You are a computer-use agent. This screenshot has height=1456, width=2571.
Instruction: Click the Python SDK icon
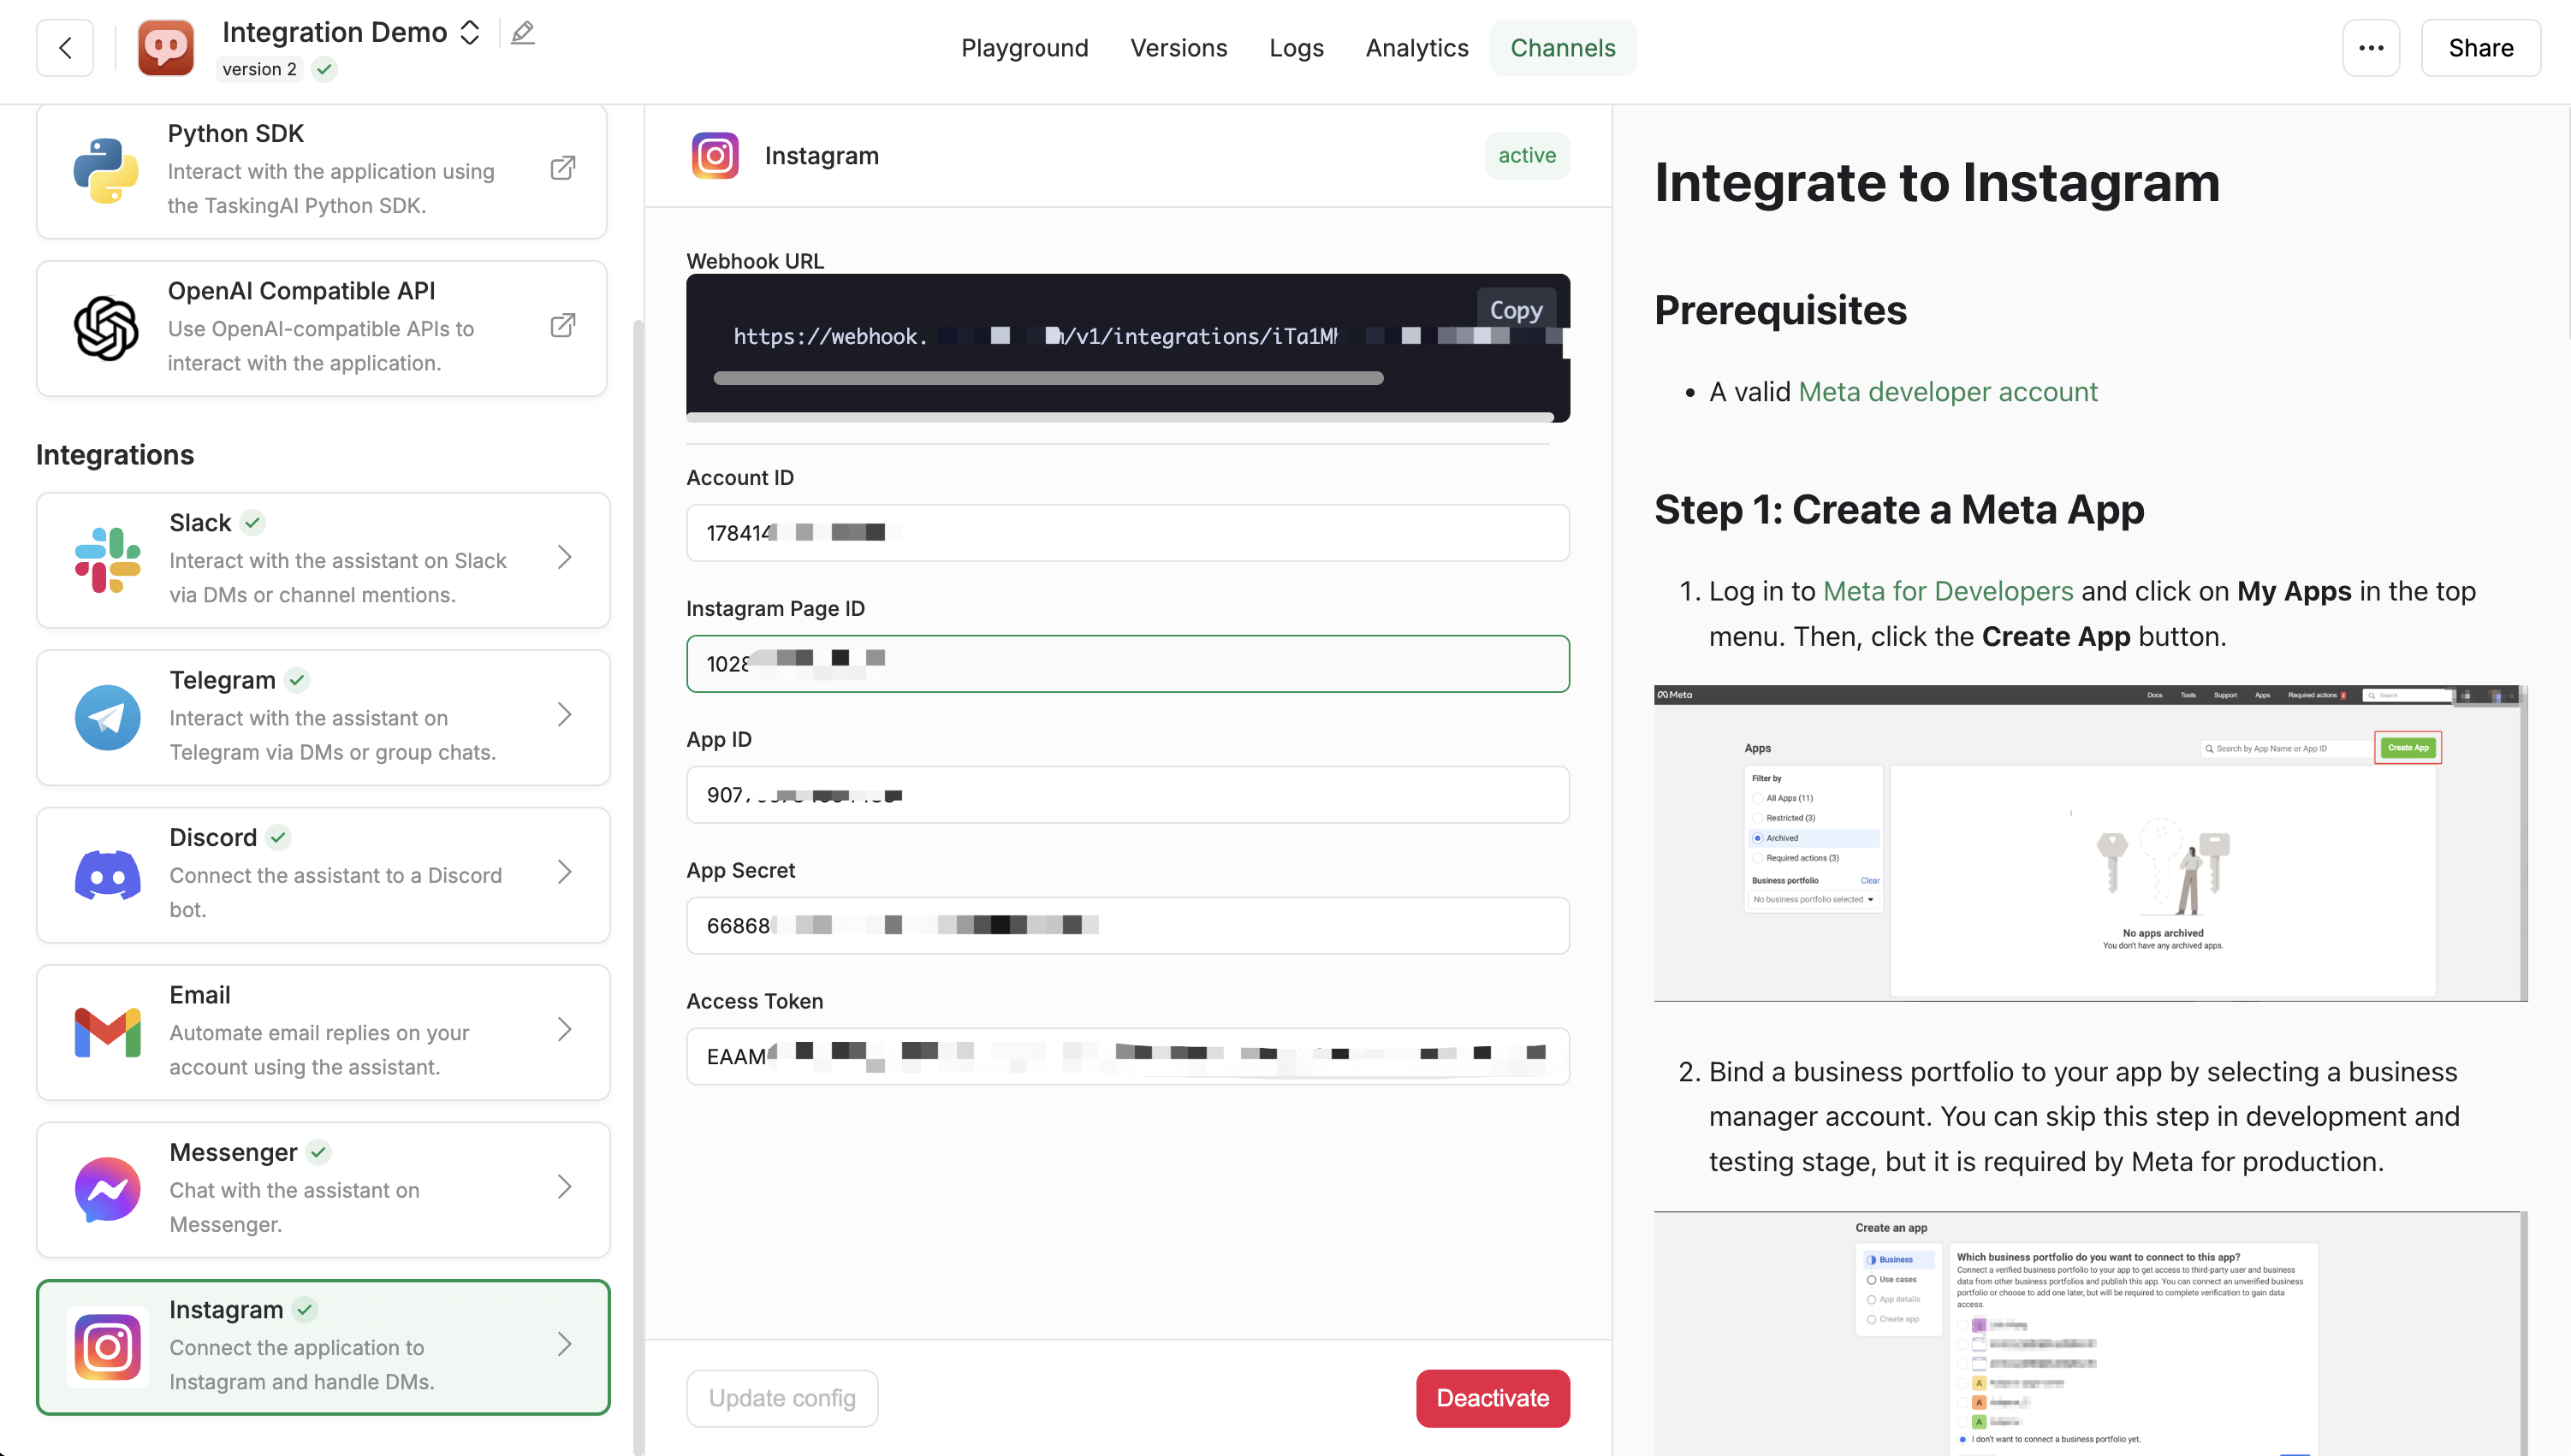[x=106, y=168]
